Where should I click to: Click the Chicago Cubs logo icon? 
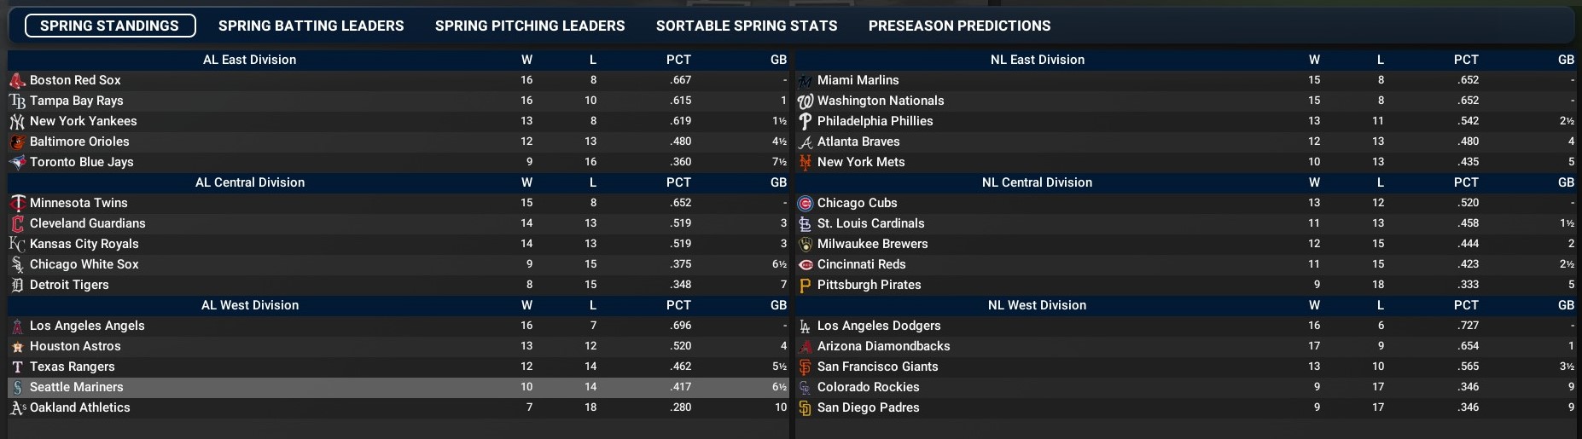(805, 204)
